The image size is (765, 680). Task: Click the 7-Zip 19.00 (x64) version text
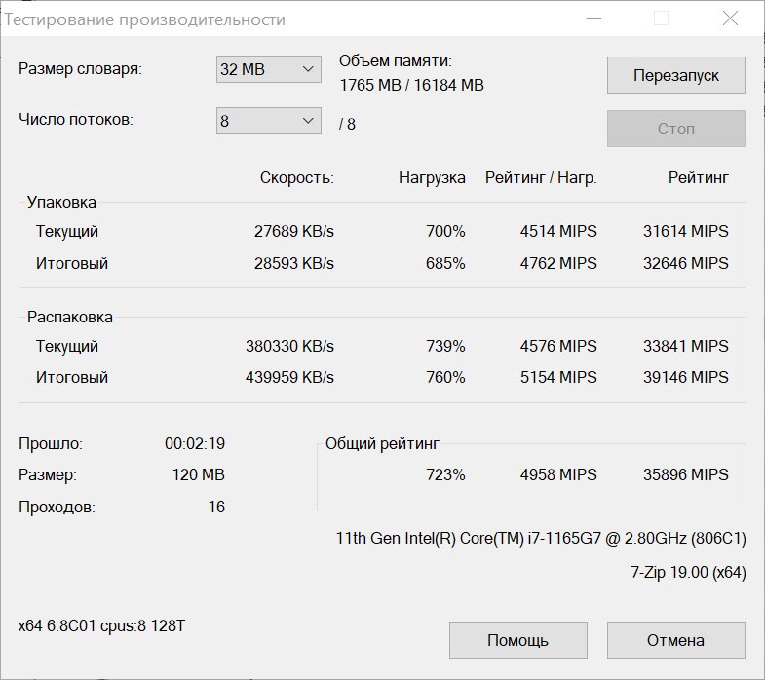(688, 572)
